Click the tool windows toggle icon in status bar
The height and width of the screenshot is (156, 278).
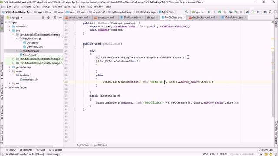[3, 154]
